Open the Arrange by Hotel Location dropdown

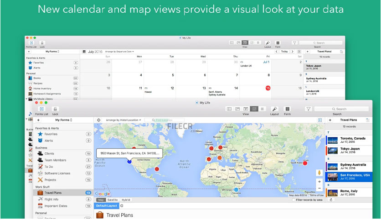tap(123, 120)
